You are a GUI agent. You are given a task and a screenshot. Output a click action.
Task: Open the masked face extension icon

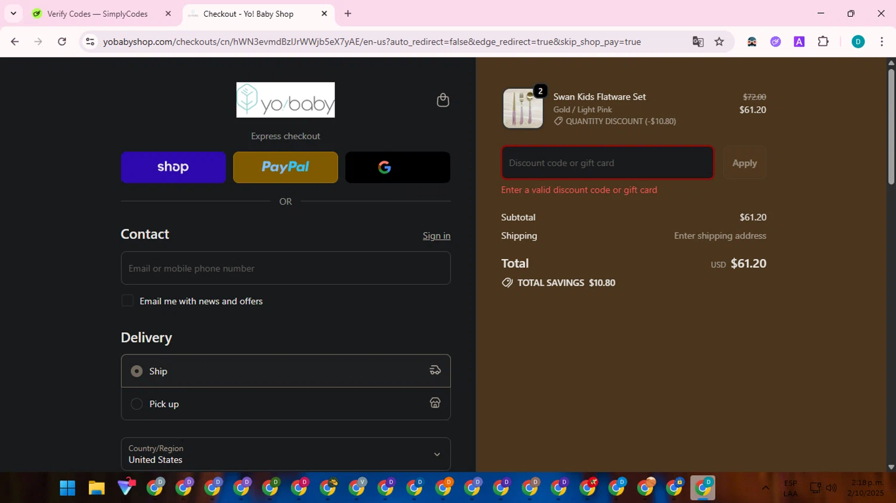(x=752, y=42)
